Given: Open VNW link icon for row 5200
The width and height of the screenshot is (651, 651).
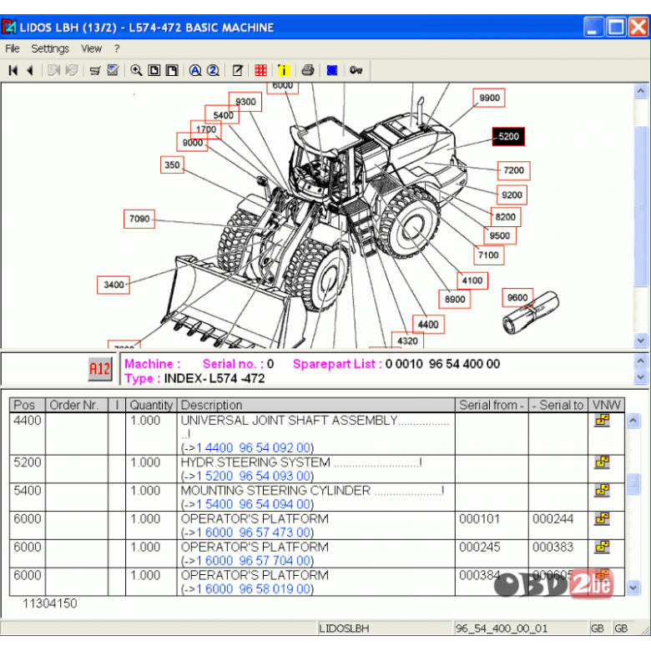Looking at the screenshot, I should [602, 462].
